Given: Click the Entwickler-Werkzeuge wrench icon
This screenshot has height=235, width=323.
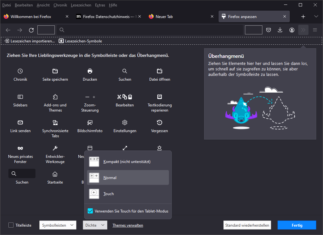Looking at the screenshot, I should point(55,148).
